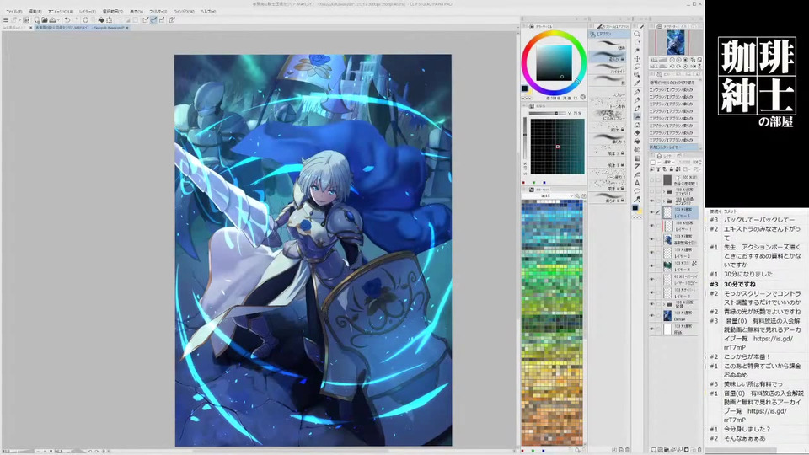
Task: Toggle the active Snap to special ruler
Action: click(x=153, y=20)
